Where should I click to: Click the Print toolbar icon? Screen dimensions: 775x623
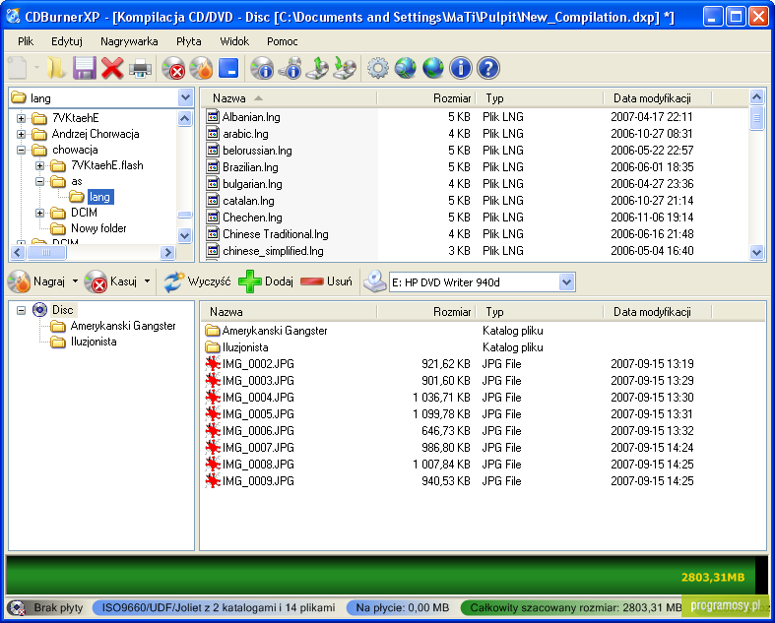click(141, 68)
